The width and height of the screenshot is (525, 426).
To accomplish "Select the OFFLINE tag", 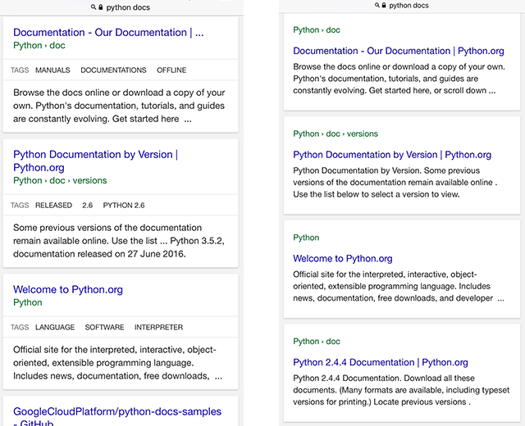I will pos(171,70).
